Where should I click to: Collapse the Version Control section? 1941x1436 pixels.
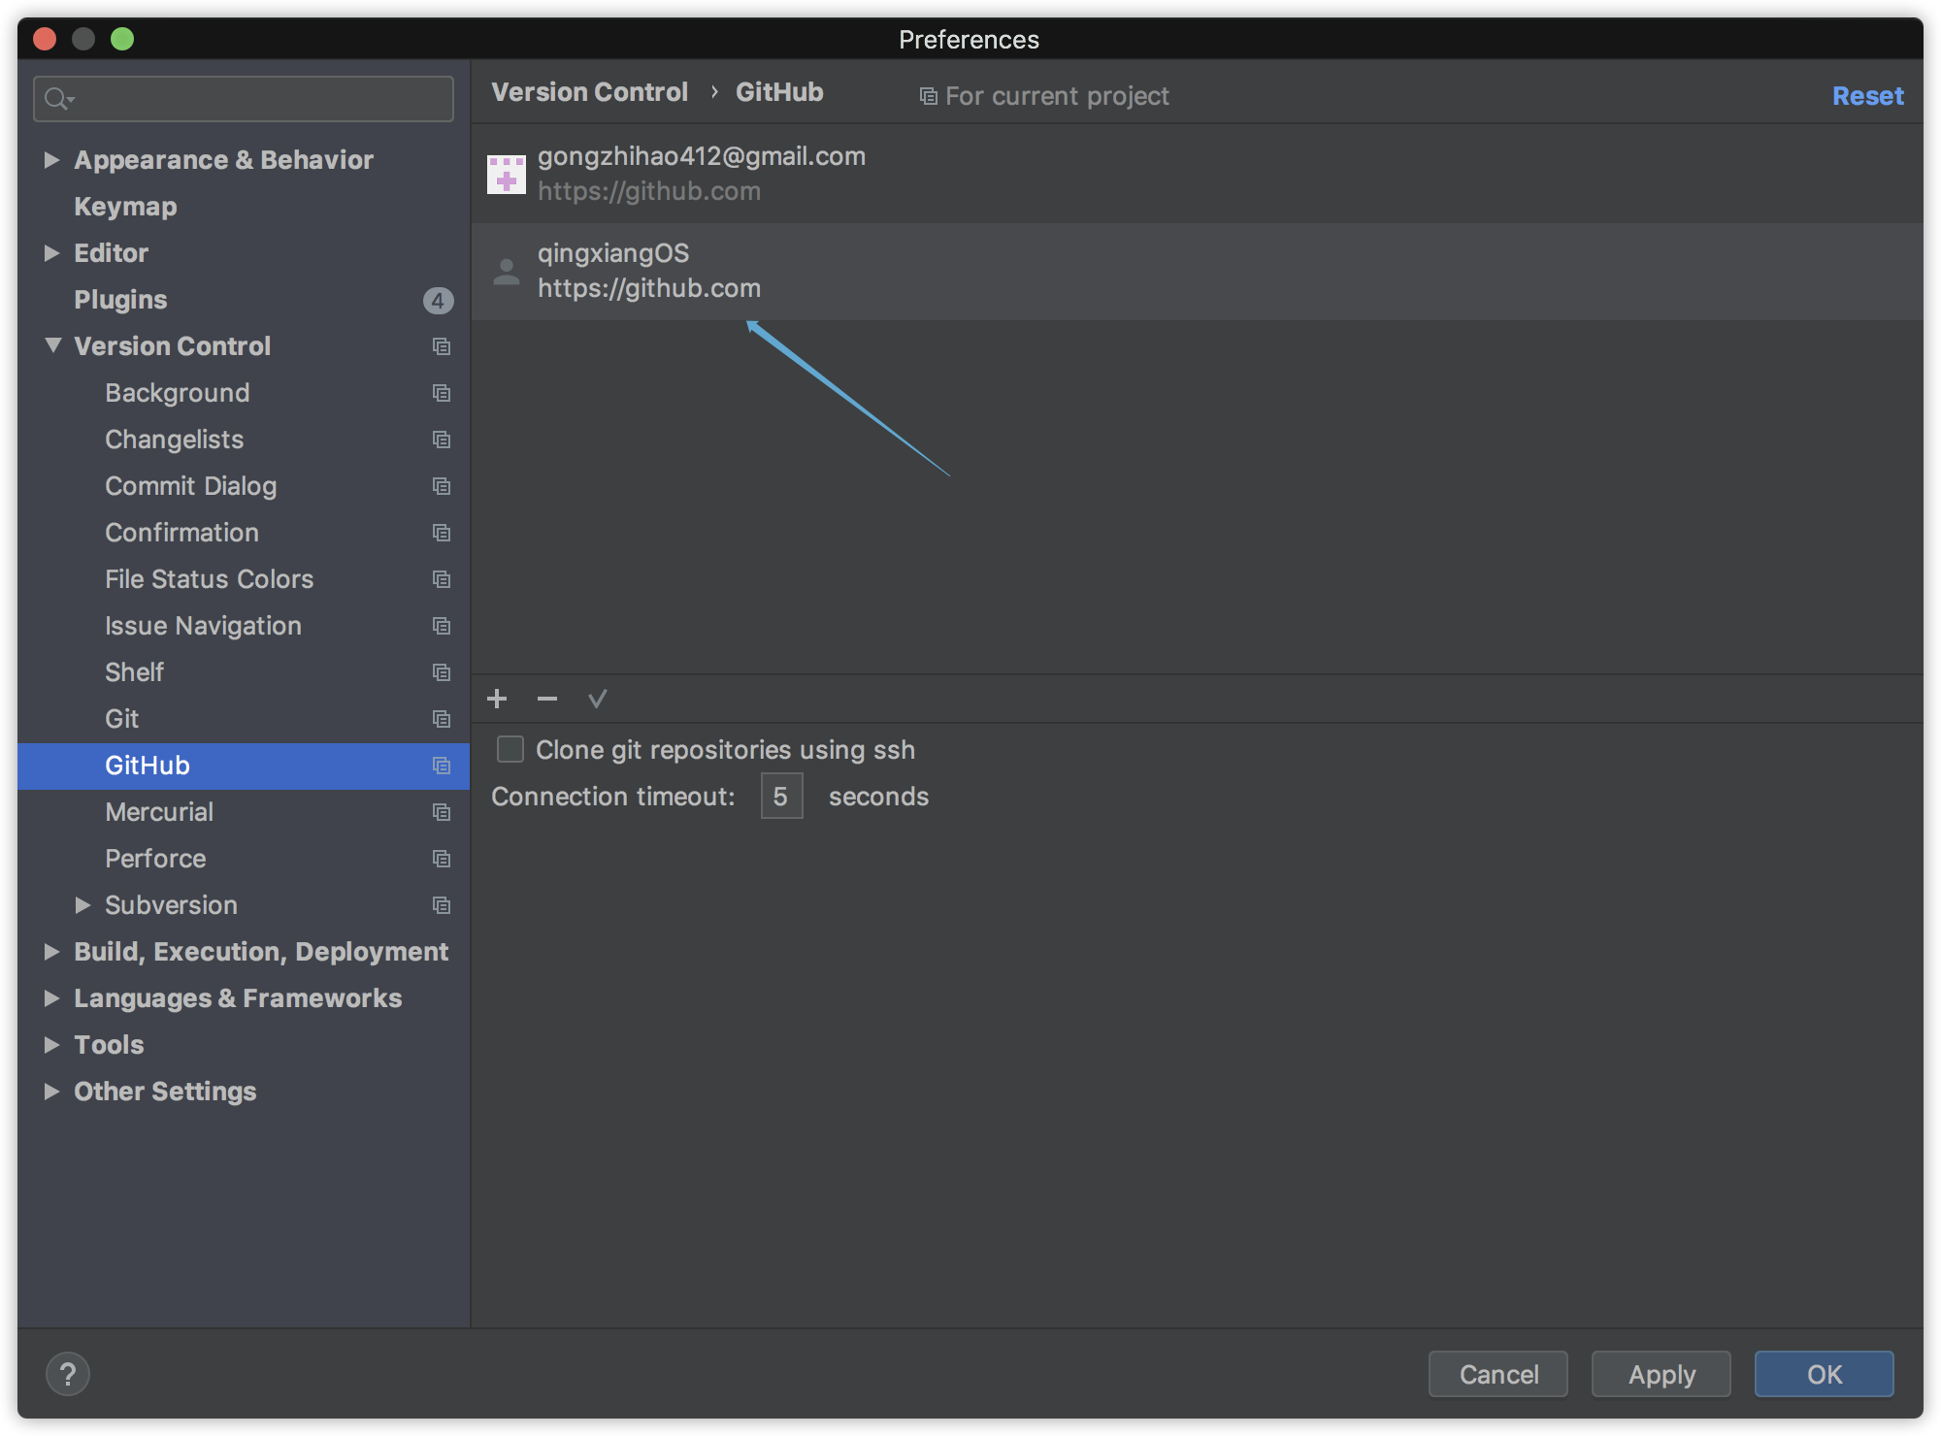coord(53,345)
